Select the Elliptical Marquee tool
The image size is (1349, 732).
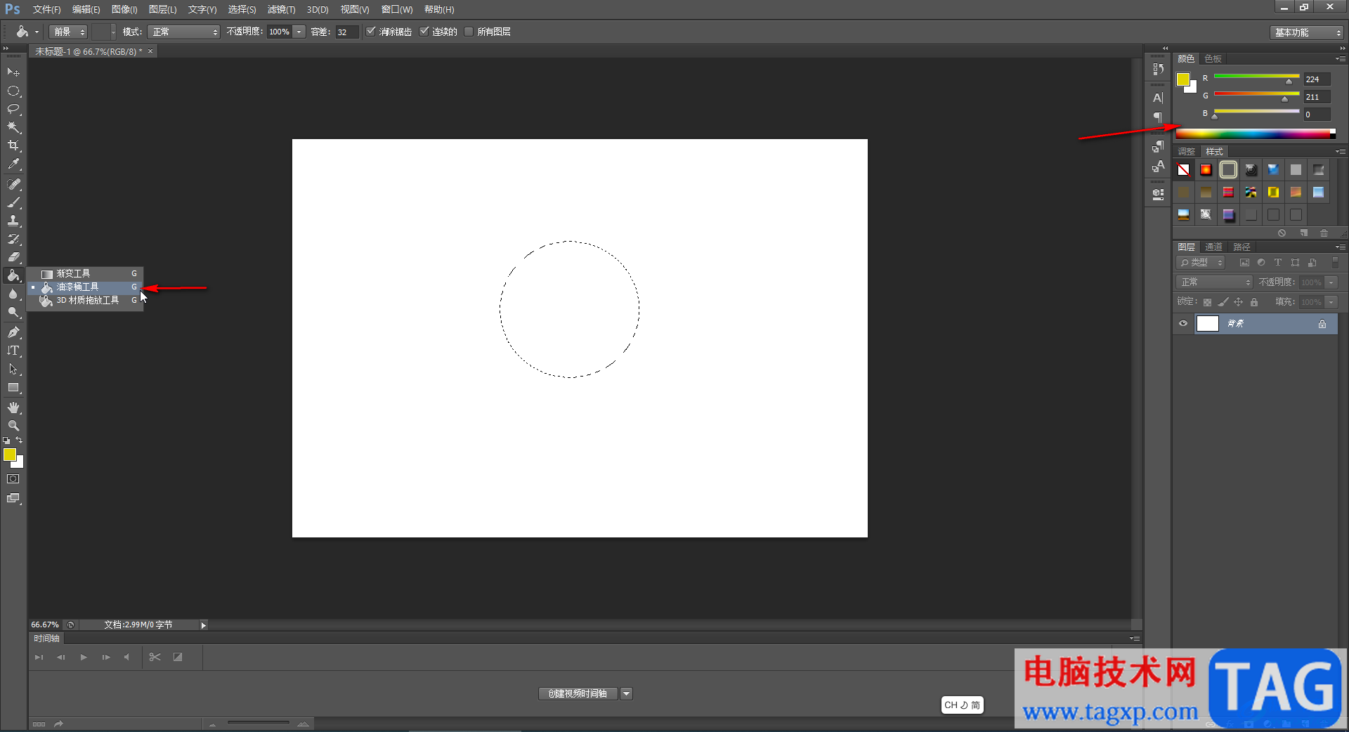tap(13, 91)
